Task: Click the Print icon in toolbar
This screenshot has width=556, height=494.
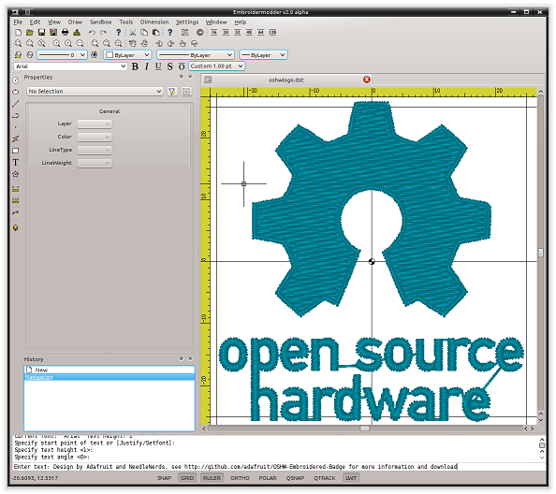Action: click(65, 32)
